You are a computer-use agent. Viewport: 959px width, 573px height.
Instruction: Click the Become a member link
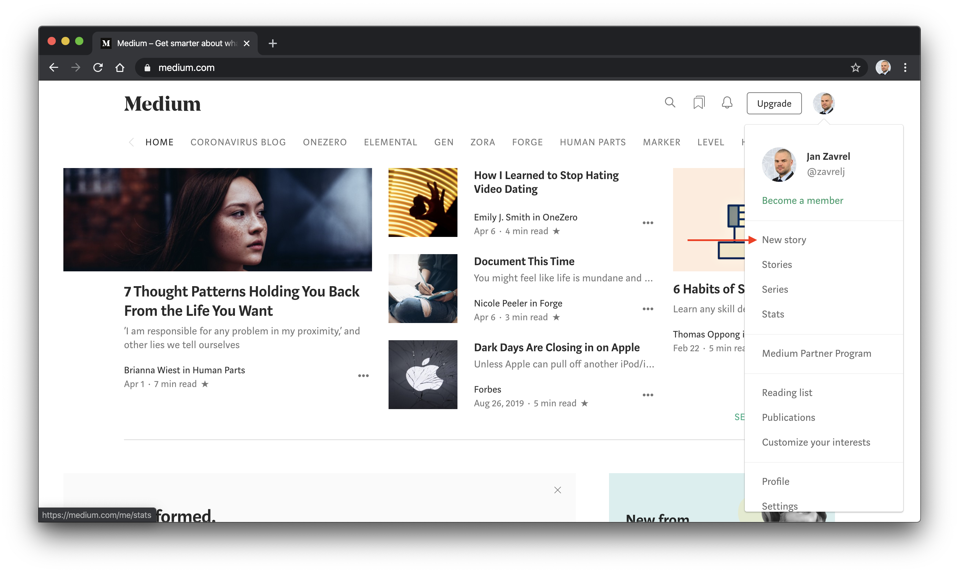pos(802,200)
